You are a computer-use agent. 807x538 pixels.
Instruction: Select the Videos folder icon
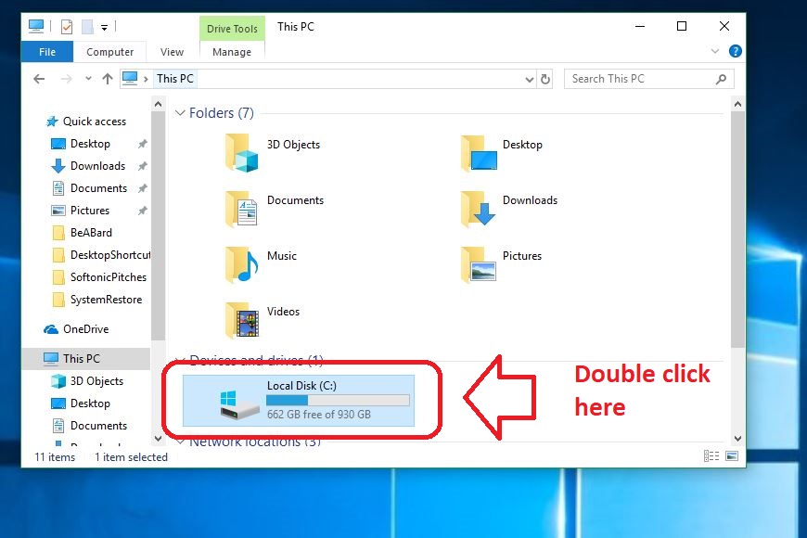243,320
